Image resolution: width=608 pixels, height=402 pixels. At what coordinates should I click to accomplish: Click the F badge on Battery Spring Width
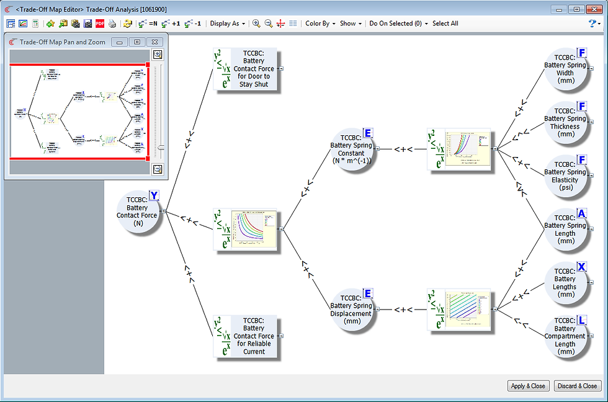(x=582, y=53)
